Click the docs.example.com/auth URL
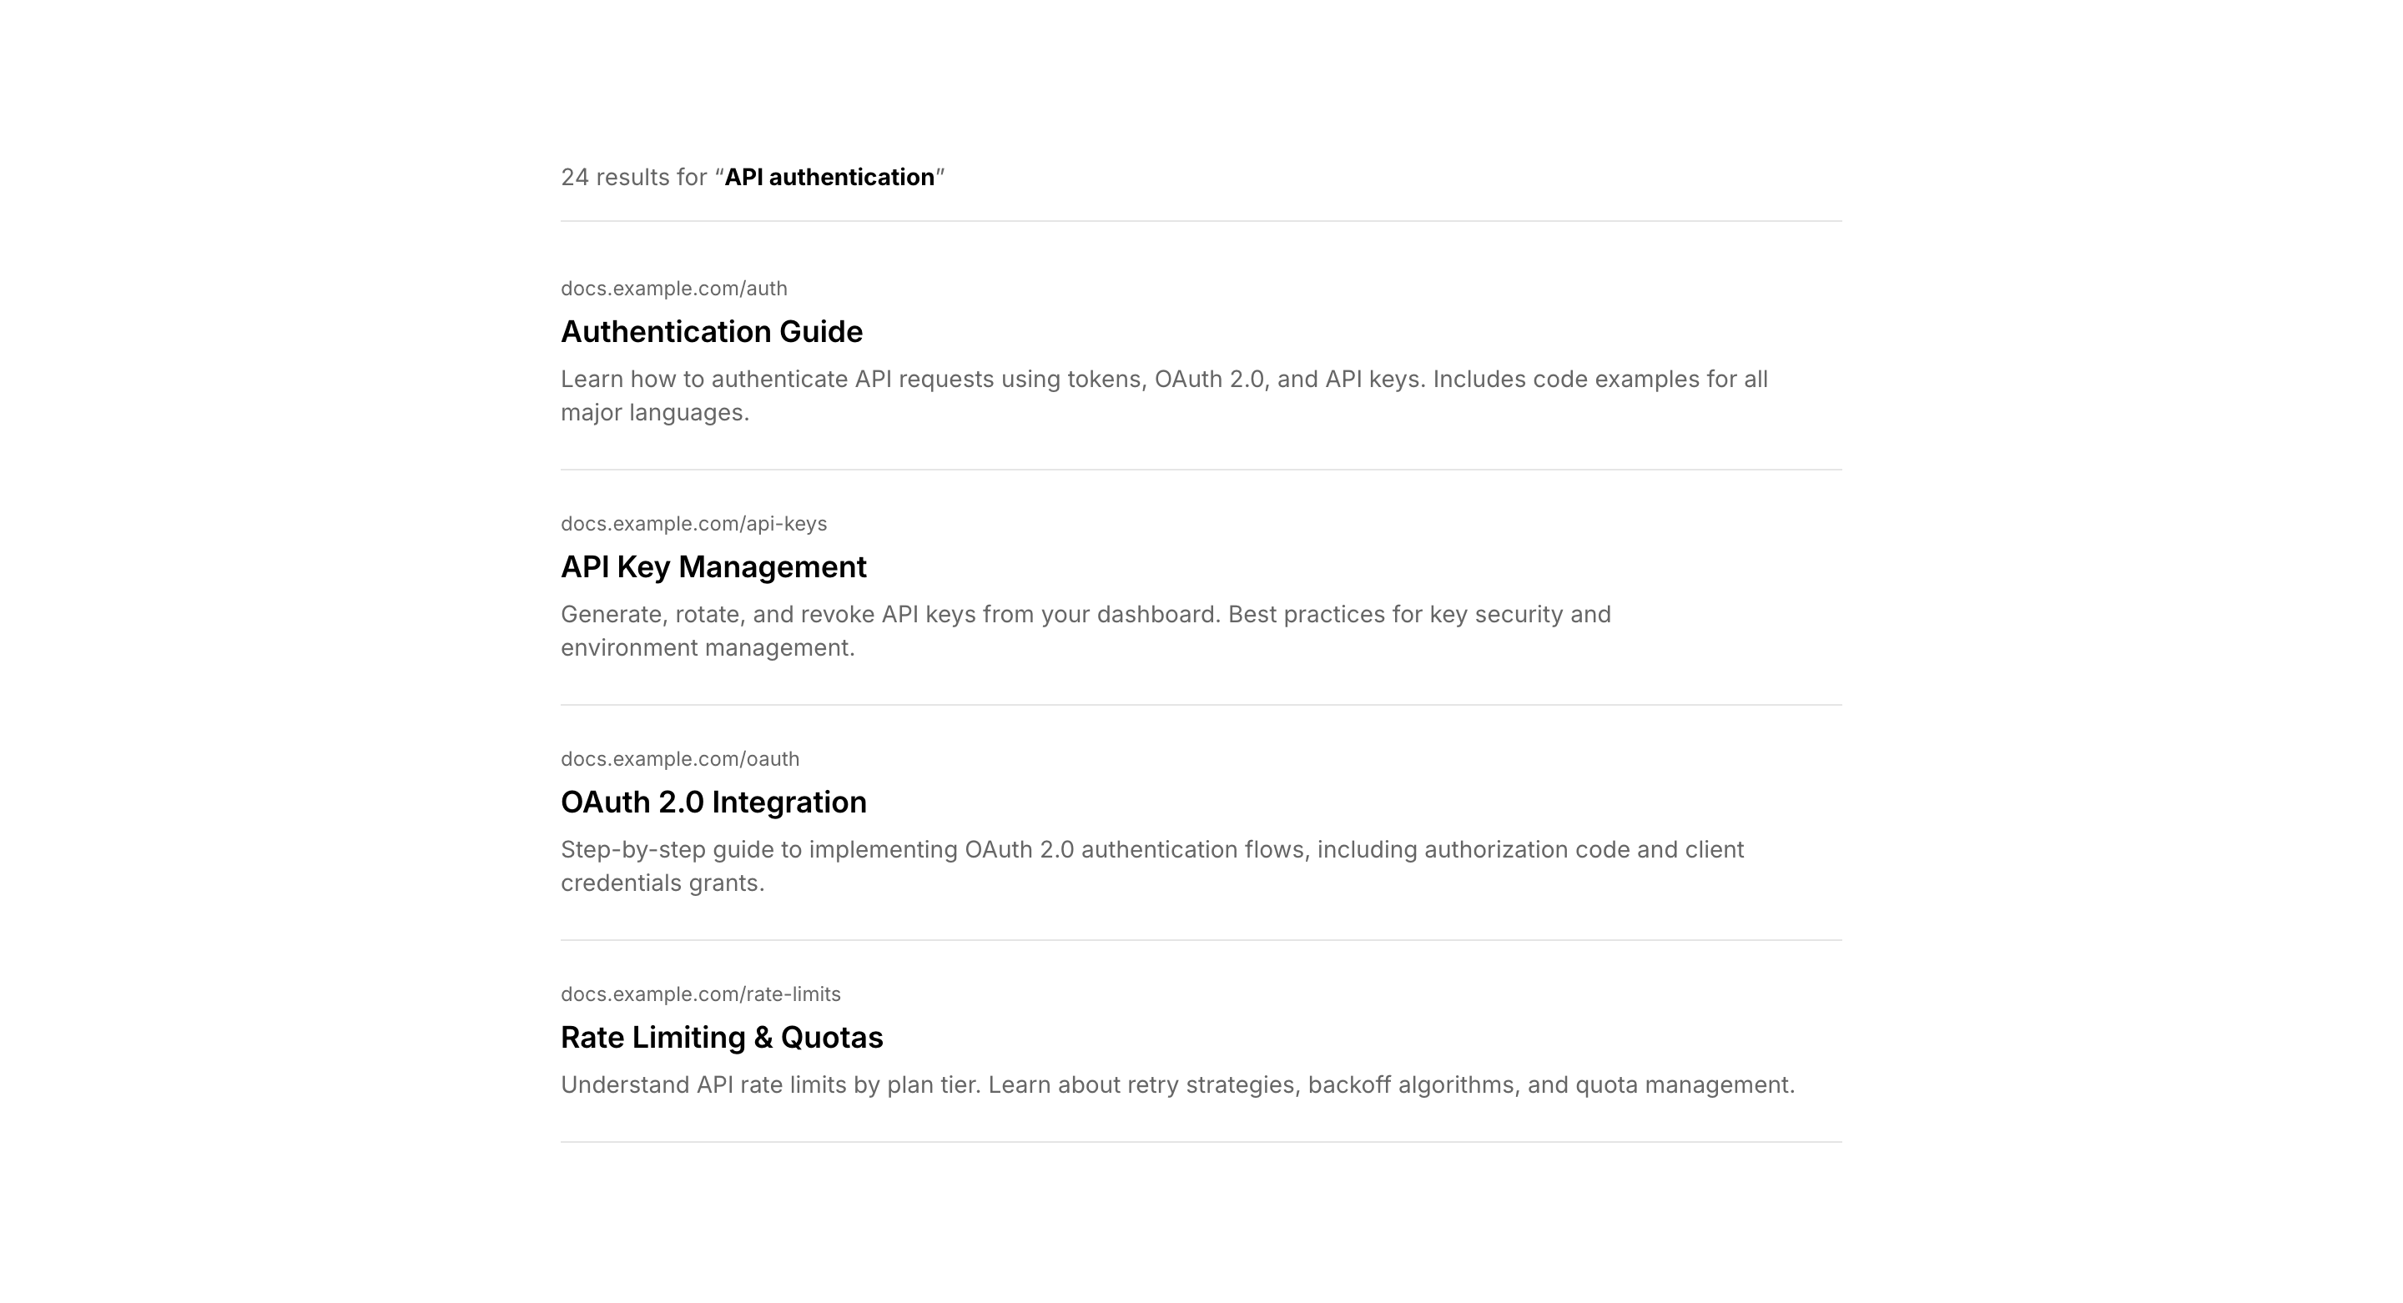The width and height of the screenshot is (2403, 1303). coord(673,288)
